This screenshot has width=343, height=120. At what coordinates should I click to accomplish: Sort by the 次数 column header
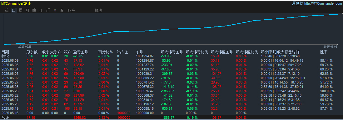click(67, 52)
